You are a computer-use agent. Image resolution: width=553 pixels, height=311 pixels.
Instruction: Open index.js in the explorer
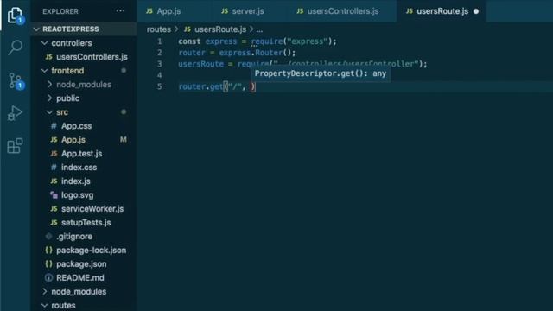[x=76, y=181]
